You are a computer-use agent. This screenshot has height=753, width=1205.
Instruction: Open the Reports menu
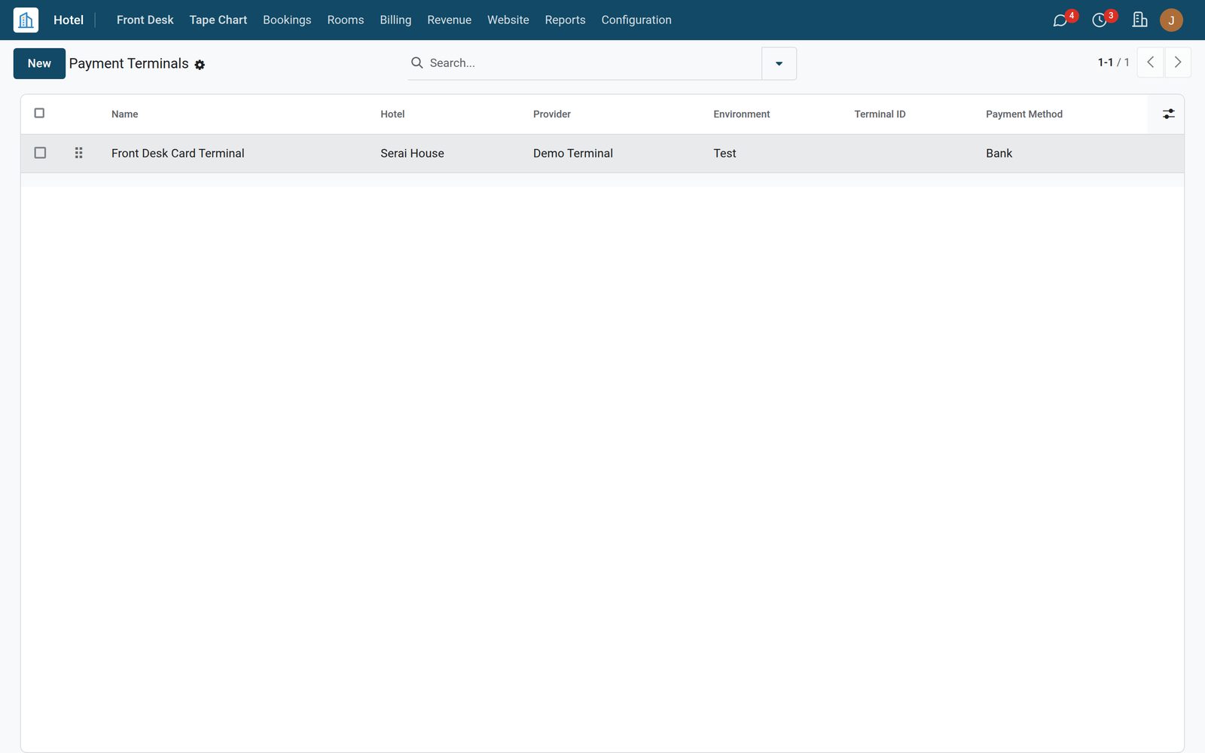click(565, 20)
